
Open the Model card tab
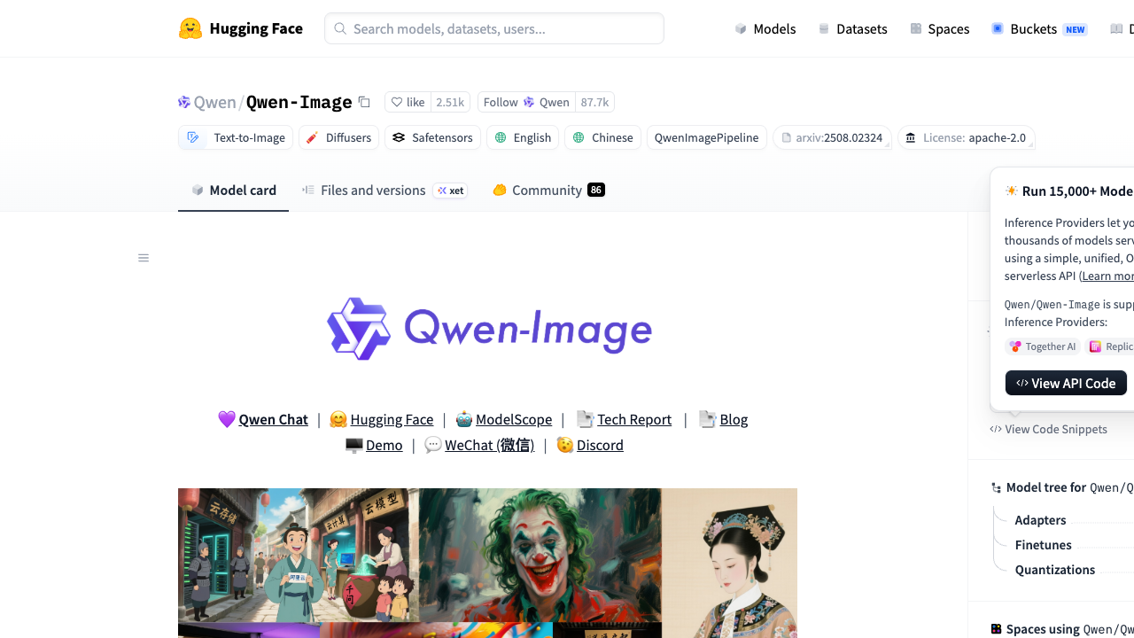(x=234, y=190)
